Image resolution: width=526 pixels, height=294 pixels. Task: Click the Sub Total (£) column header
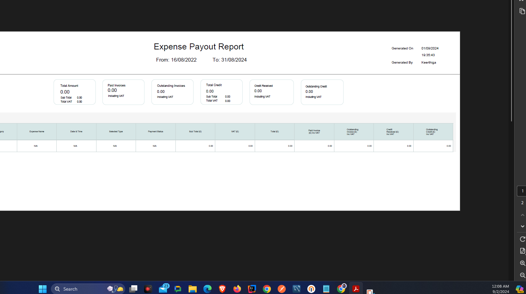click(195, 132)
